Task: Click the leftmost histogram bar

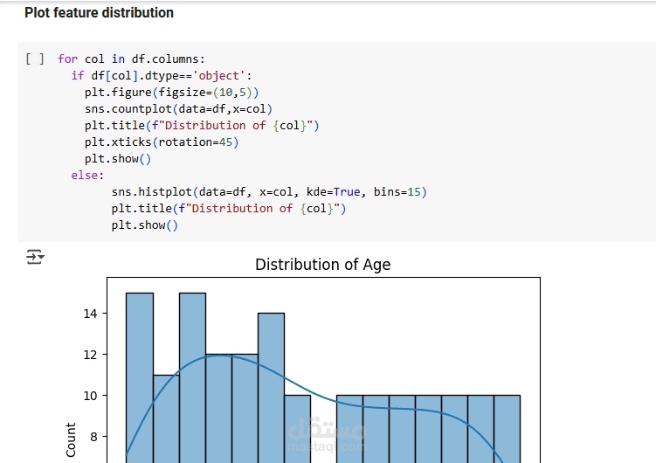Action: click(140, 377)
